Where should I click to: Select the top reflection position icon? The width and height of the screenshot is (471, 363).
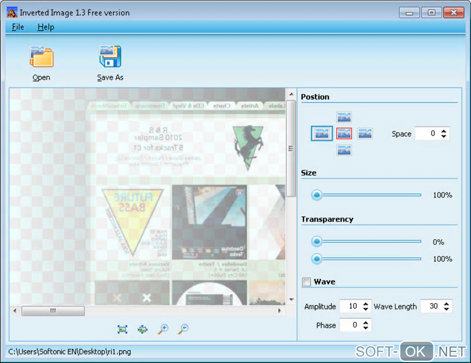click(x=344, y=117)
